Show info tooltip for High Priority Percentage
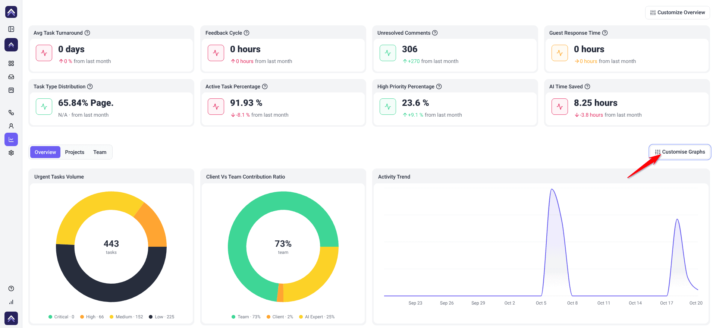 [x=439, y=86]
